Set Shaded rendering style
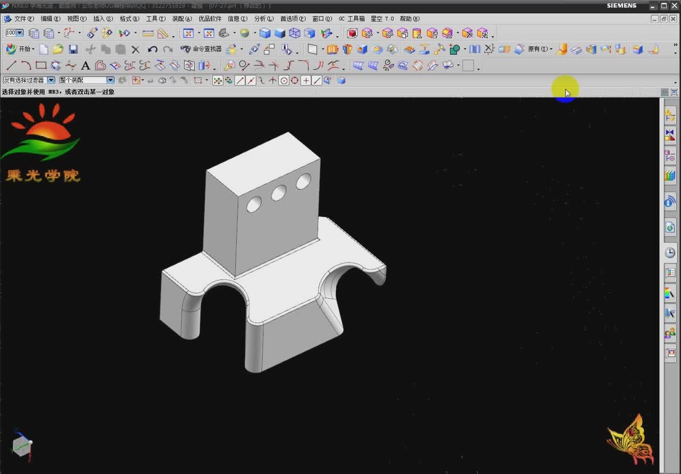Image resolution: width=681 pixels, height=474 pixels. click(280, 33)
